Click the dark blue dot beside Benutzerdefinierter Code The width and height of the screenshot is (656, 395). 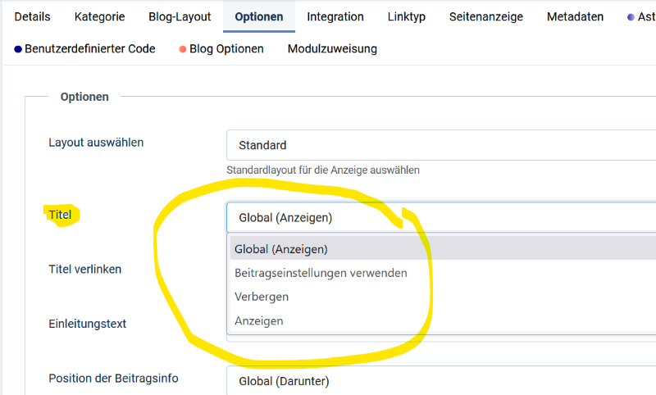pos(18,49)
